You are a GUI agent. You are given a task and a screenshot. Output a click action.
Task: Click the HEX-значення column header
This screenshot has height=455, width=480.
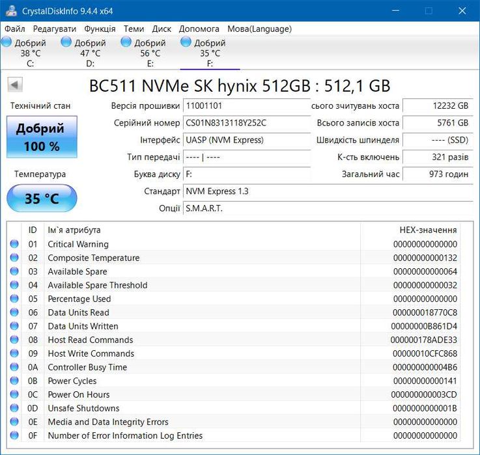tap(410, 230)
